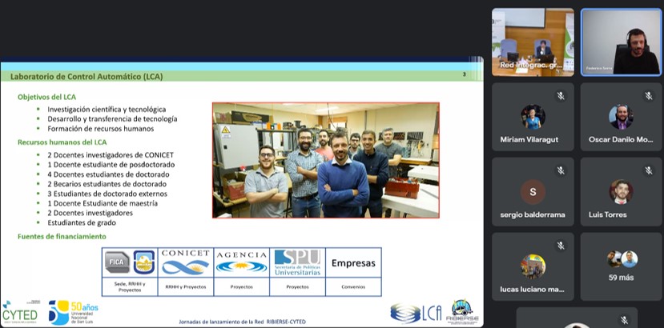Click the muted mic icon on Luis Torres's tile
The image size is (664, 328).
649,170
